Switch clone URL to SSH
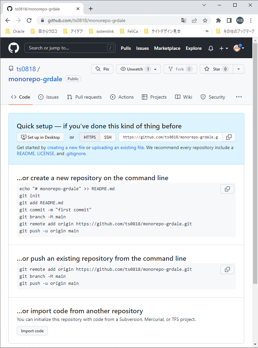The width and height of the screenshot is (258, 348). (107, 137)
